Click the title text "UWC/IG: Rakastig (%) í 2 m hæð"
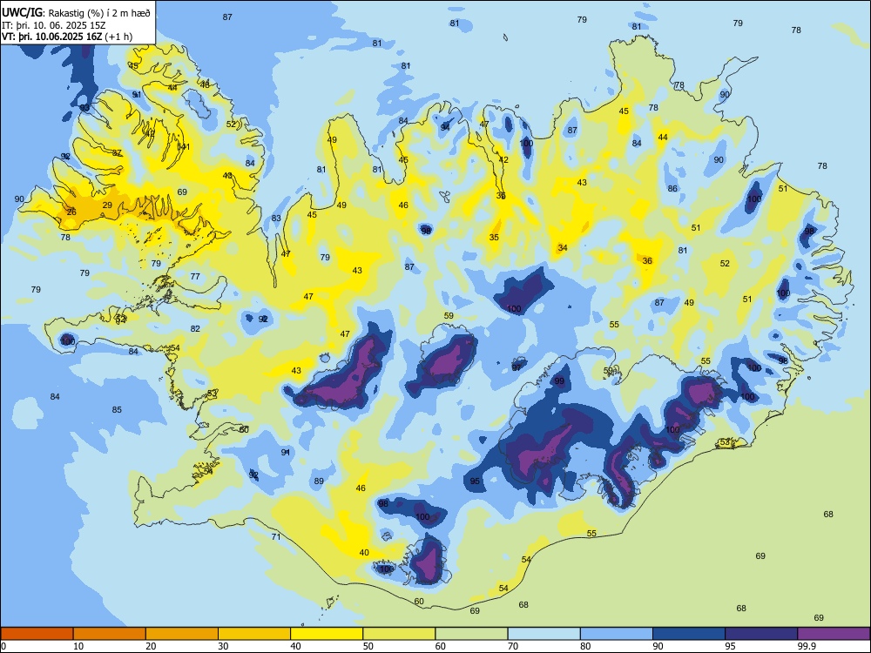 (76, 12)
